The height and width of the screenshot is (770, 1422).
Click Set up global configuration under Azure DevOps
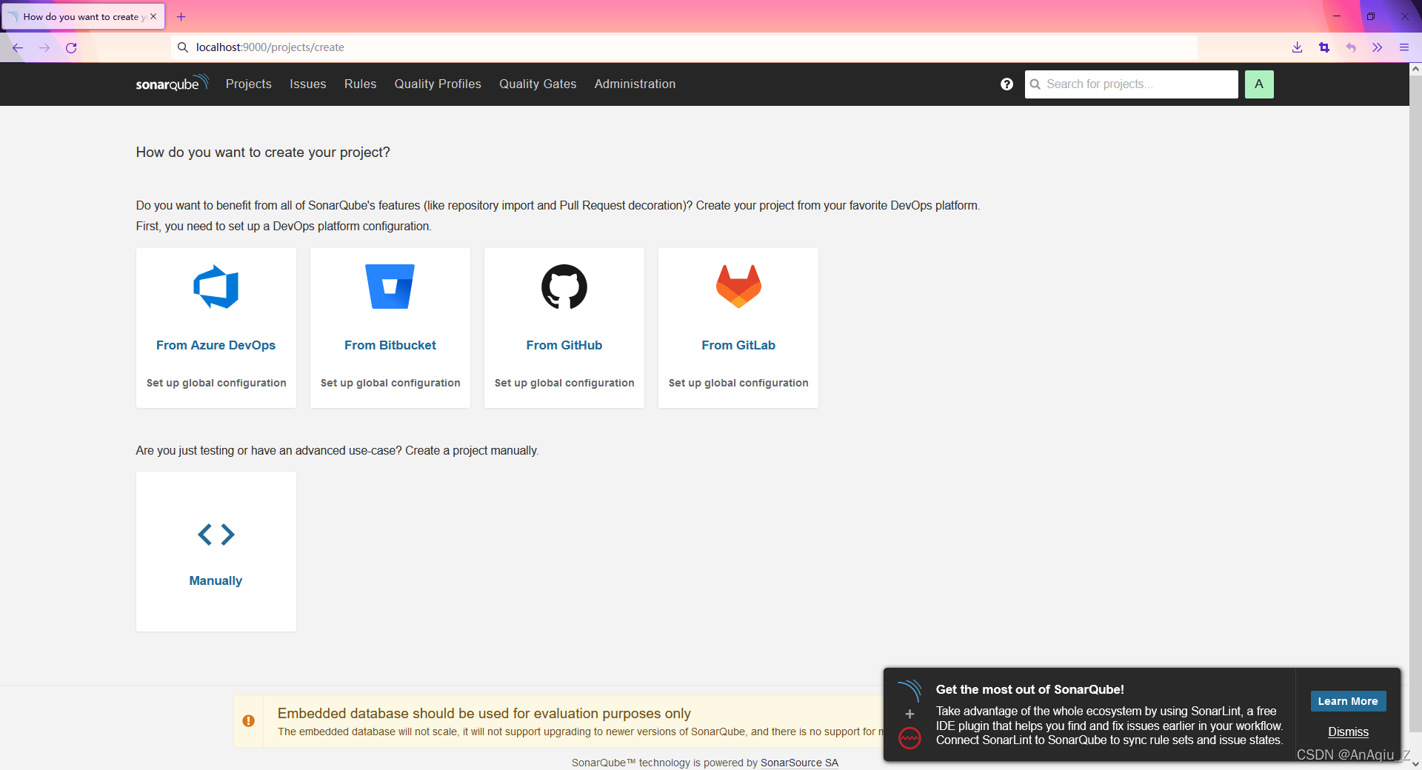point(216,383)
